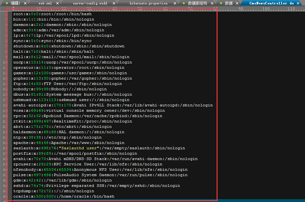Click the line starting with 'daemon:x:2:2'
The height and width of the screenshot is (202, 305).
pos(63,25)
